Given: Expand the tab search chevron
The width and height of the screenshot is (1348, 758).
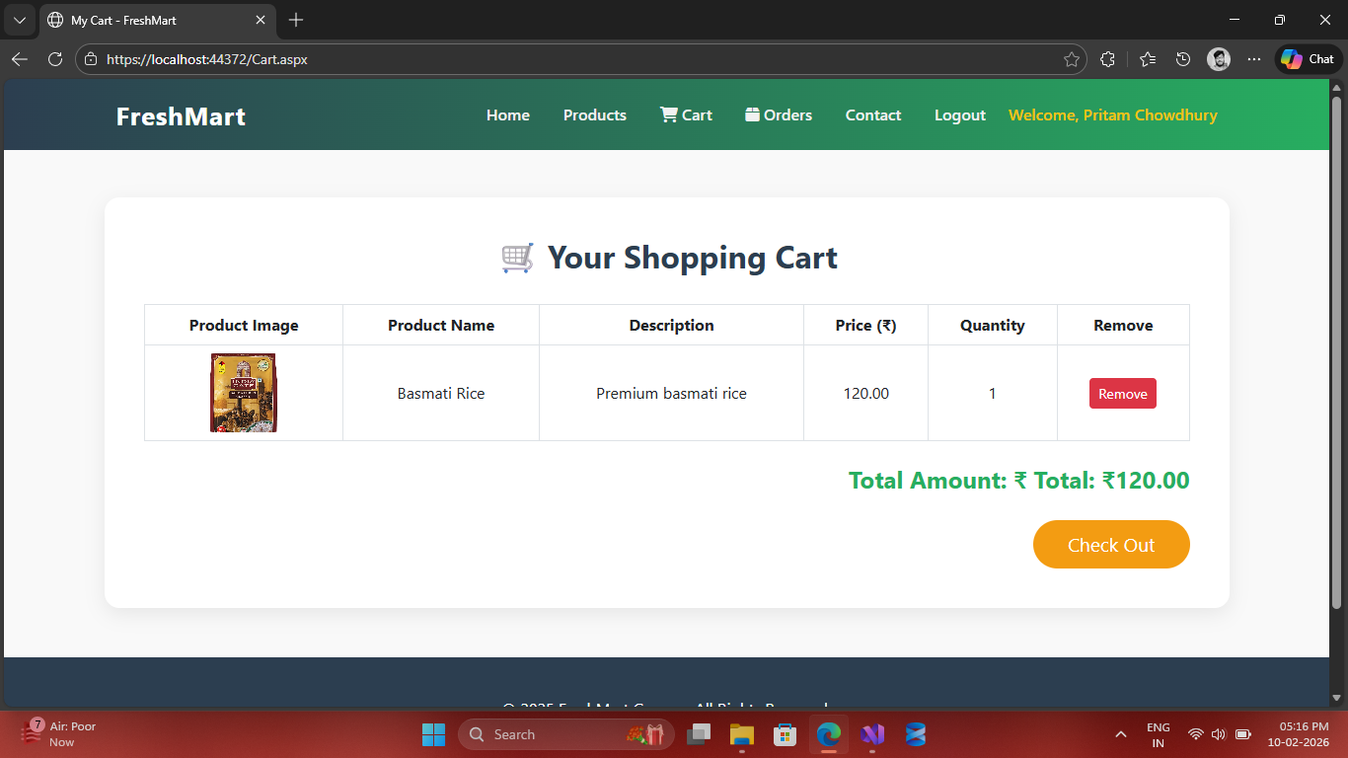Looking at the screenshot, I should coord(19,20).
